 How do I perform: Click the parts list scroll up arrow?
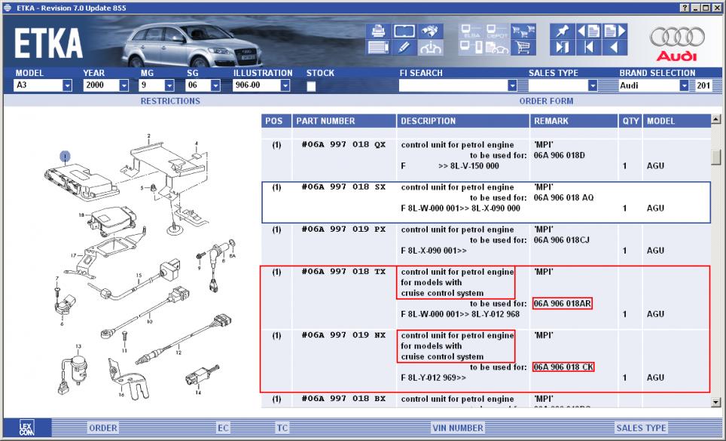[x=715, y=120]
